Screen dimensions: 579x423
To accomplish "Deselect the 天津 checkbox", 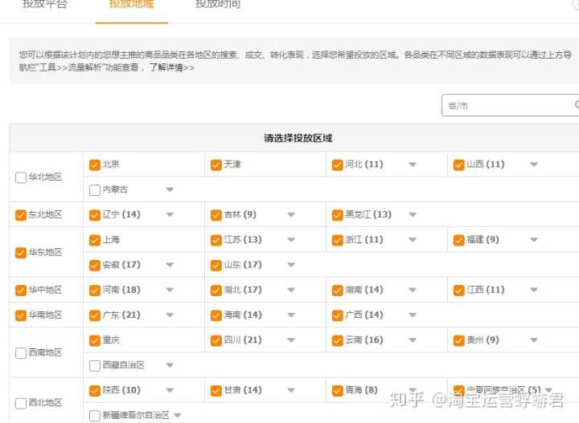I will pos(216,165).
